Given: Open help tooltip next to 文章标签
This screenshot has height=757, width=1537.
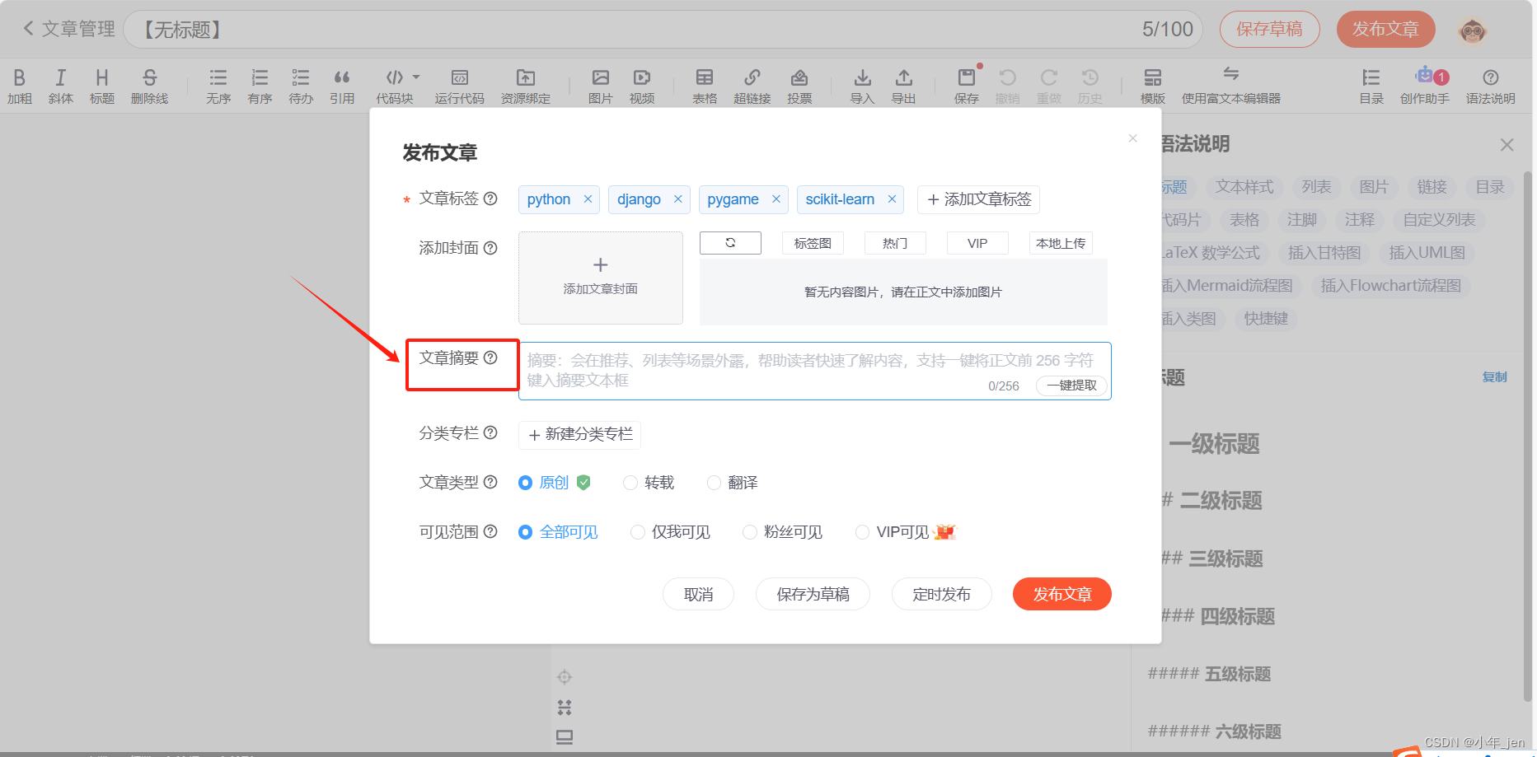Looking at the screenshot, I should [490, 199].
